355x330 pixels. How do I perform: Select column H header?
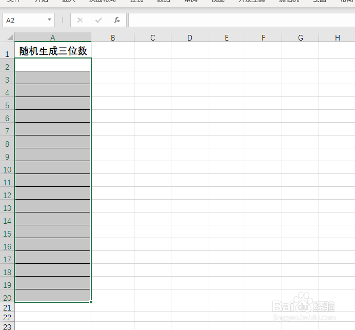tap(337, 37)
